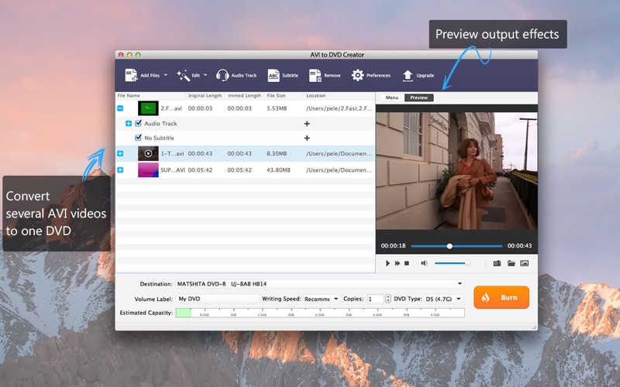This screenshot has width=620, height=387.
Task: Open the Add Files dropdown arrow
Action: pyautogui.click(x=166, y=75)
